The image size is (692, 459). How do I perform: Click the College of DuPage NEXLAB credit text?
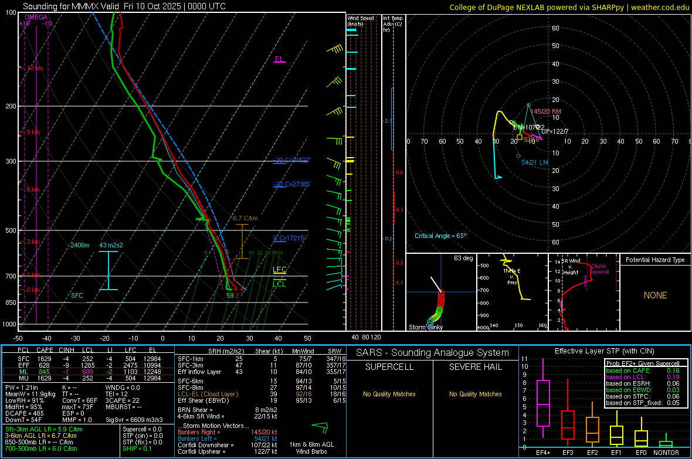pos(569,7)
